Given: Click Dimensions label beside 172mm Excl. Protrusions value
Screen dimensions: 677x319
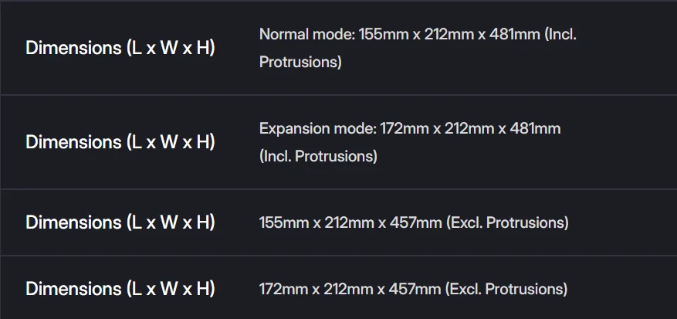Looking at the screenshot, I should click(120, 289).
